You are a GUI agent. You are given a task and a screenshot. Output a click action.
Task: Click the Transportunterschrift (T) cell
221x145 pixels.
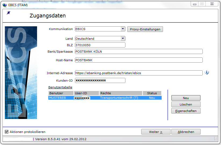pyautogui.click(x=119, y=98)
